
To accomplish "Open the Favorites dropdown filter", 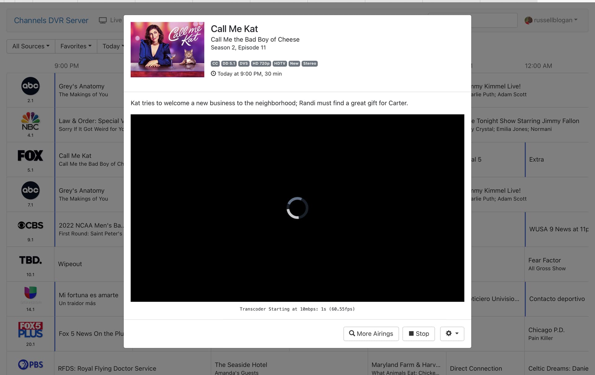I will 76,46.
